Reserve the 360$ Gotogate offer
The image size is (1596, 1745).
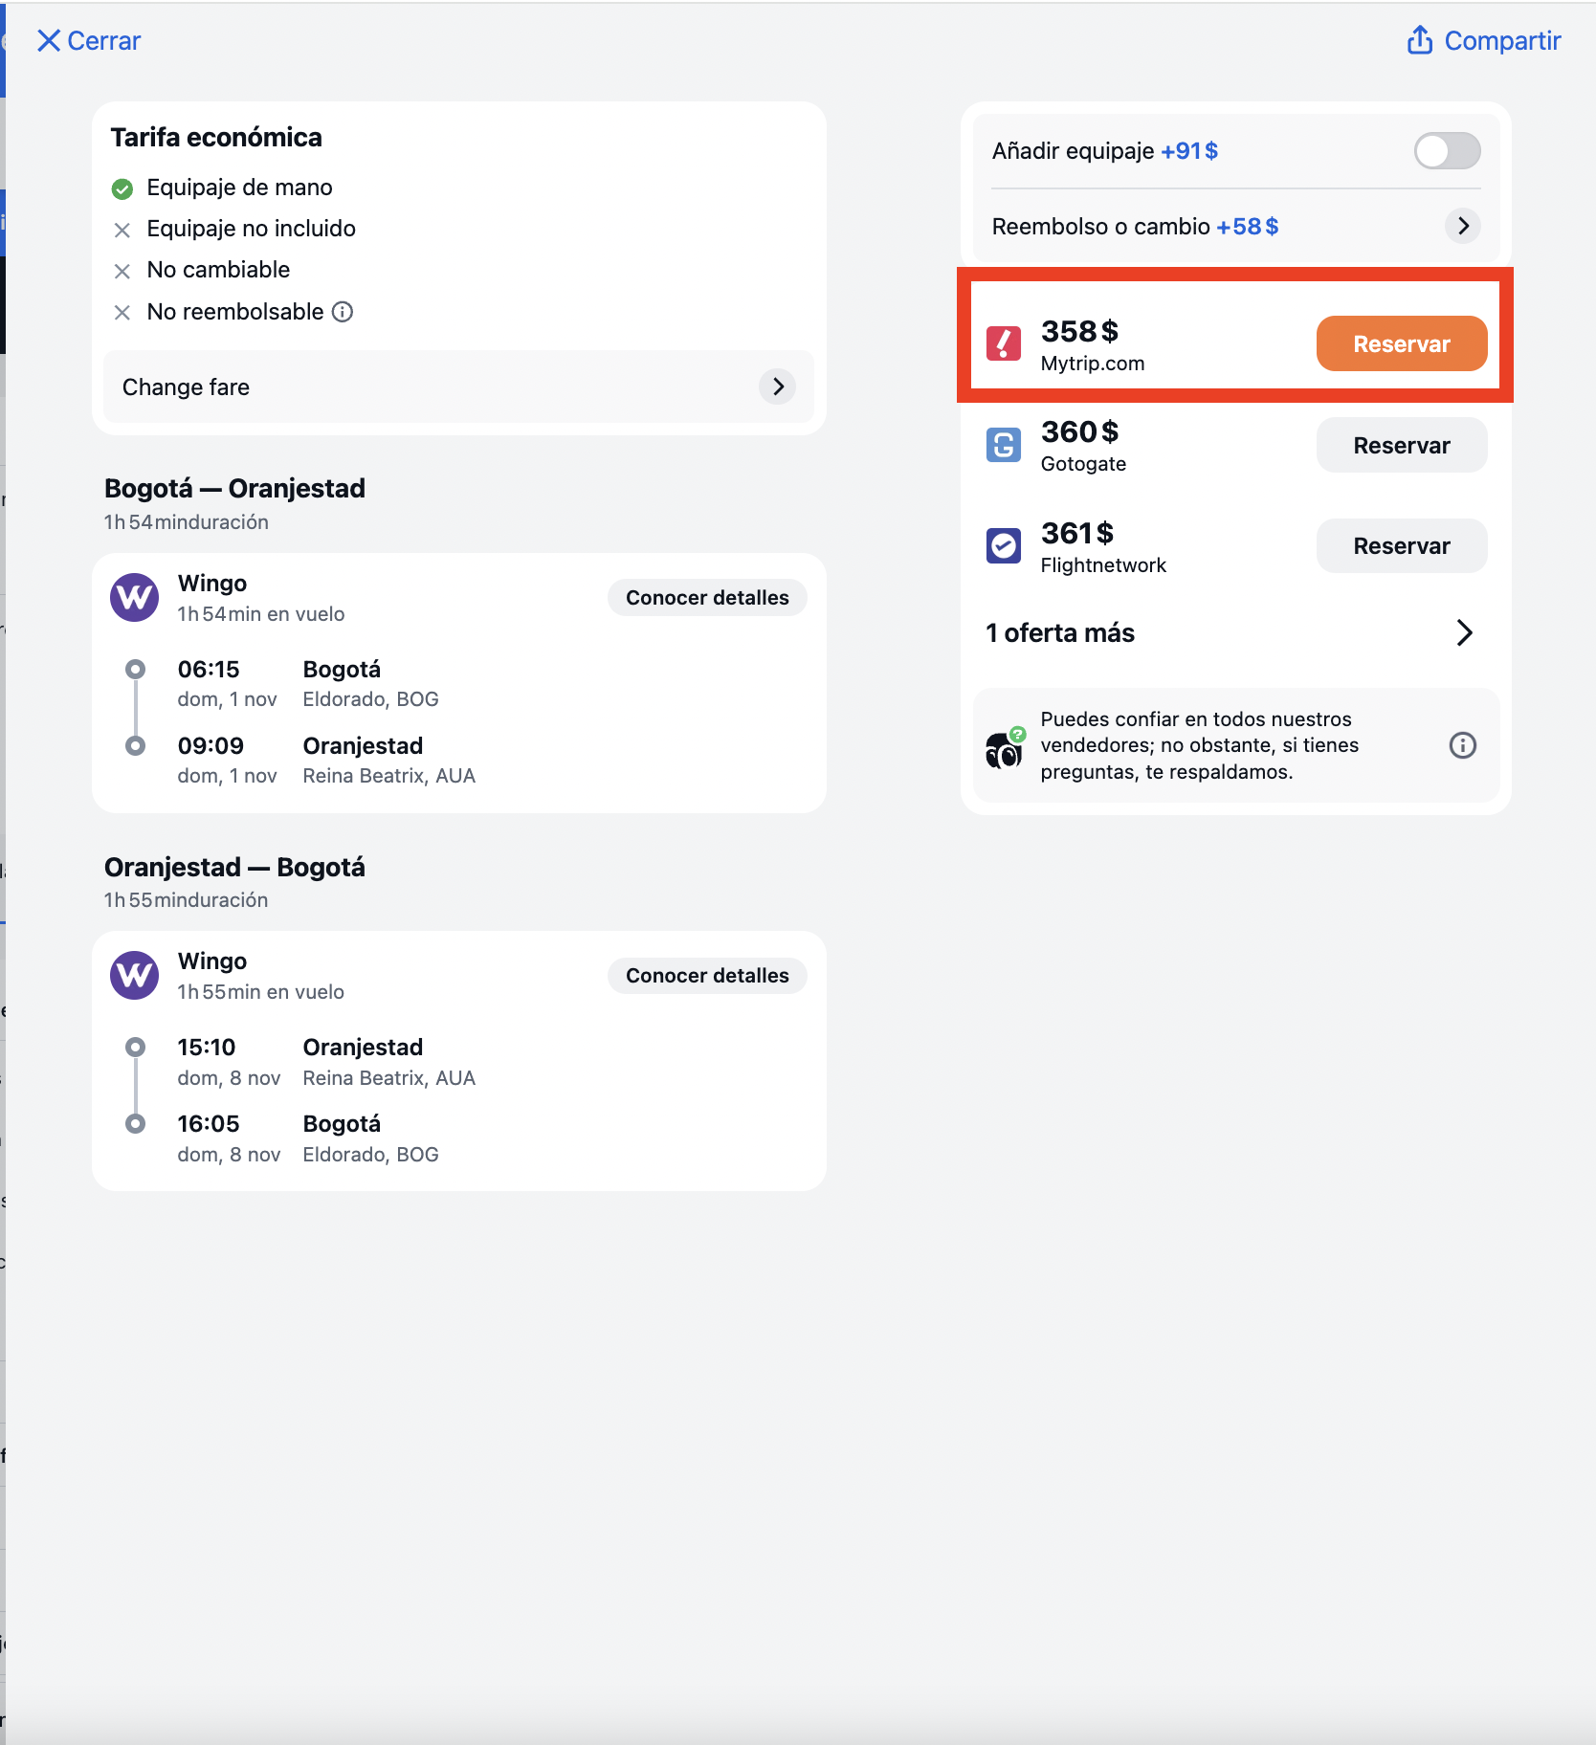pyautogui.click(x=1402, y=446)
